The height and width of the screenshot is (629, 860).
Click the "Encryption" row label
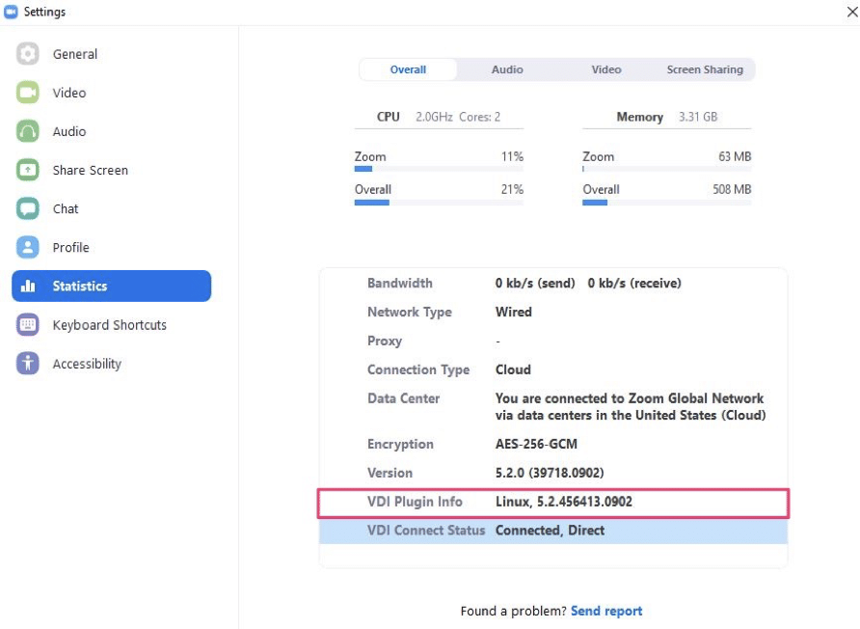coord(400,444)
